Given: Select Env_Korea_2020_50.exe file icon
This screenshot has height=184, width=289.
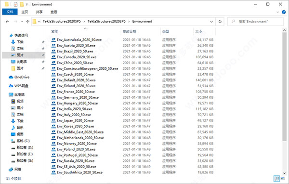Looking at the screenshot, I should 53,126.
